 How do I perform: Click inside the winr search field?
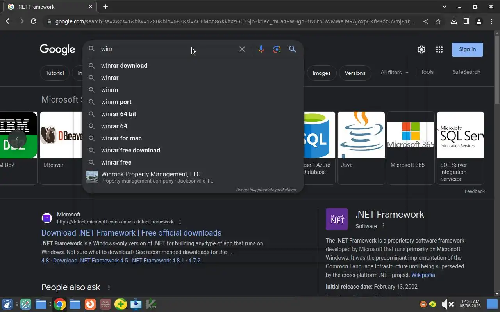pyautogui.click(x=168, y=49)
